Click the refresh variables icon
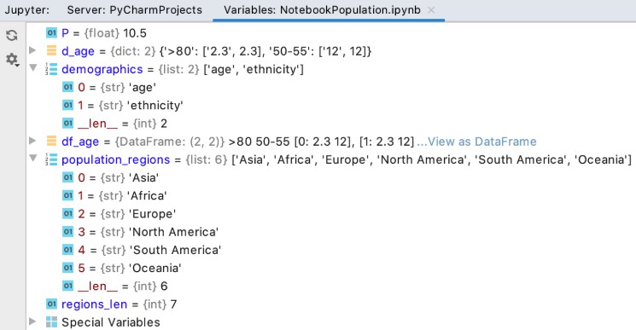This screenshot has height=330, width=636. 12,35
